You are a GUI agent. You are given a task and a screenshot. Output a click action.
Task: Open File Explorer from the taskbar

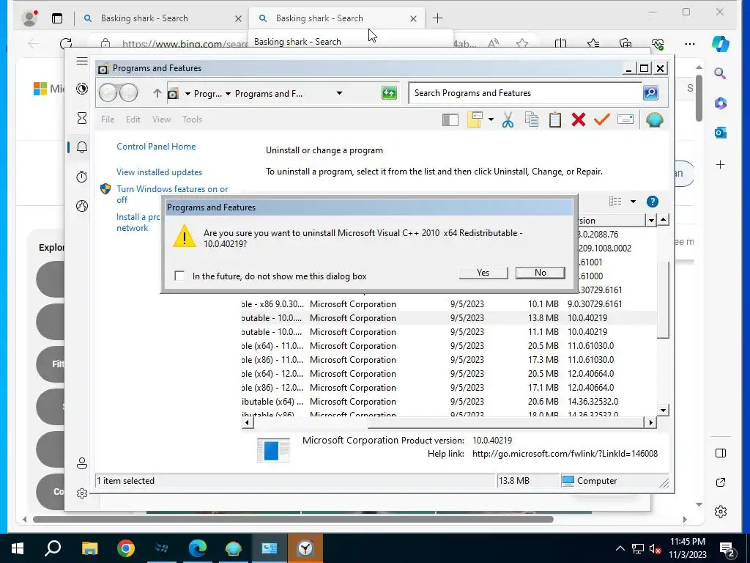[89, 548]
